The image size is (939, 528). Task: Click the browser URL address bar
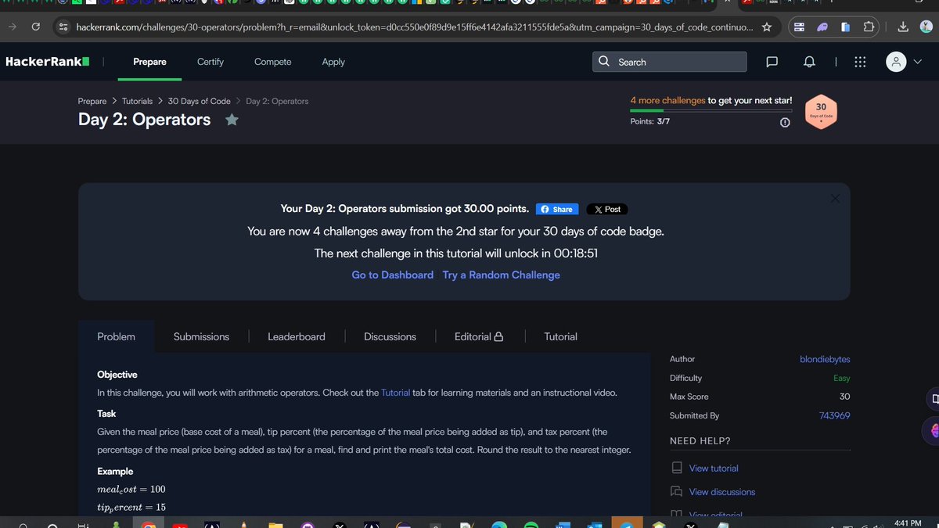[x=415, y=27]
